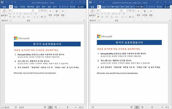Open the 참조 tab in the right Word window
The width and height of the screenshot is (172, 109).
pos(118,7)
